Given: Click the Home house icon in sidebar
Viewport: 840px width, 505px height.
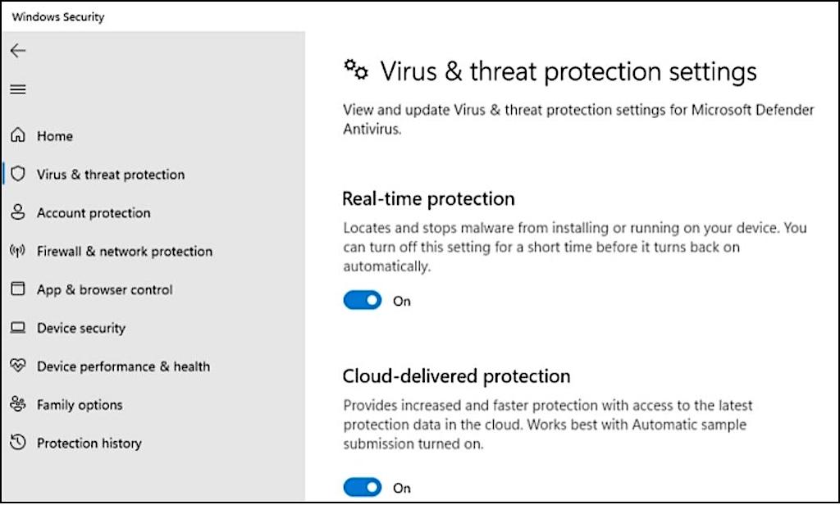Looking at the screenshot, I should pos(17,136).
